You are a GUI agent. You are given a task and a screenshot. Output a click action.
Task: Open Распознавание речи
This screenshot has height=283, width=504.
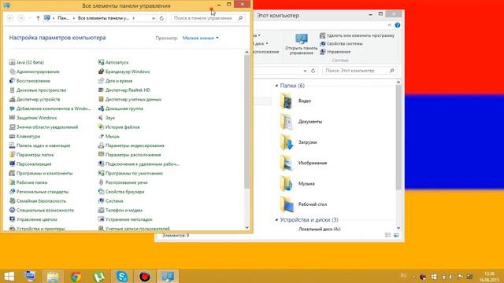point(123,182)
